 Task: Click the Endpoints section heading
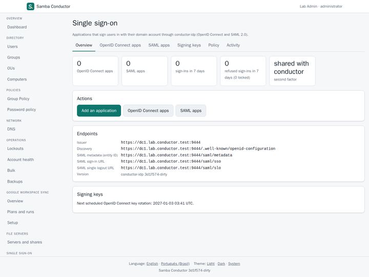point(87,134)
